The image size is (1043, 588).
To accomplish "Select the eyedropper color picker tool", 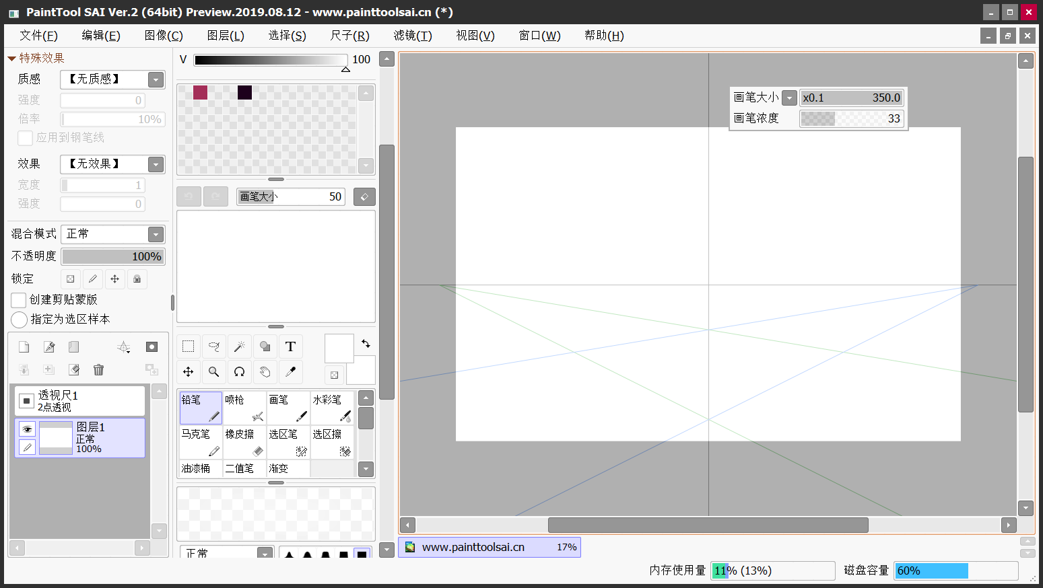I will coord(290,371).
